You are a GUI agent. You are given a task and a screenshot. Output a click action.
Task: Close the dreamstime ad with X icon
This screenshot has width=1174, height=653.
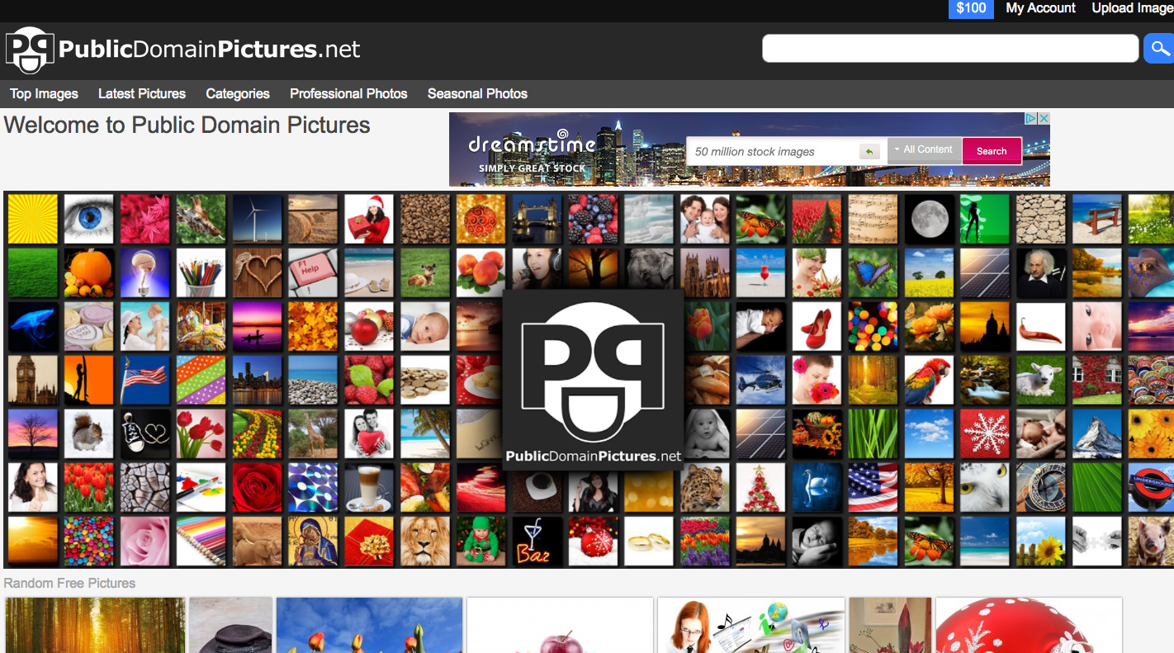(1044, 119)
